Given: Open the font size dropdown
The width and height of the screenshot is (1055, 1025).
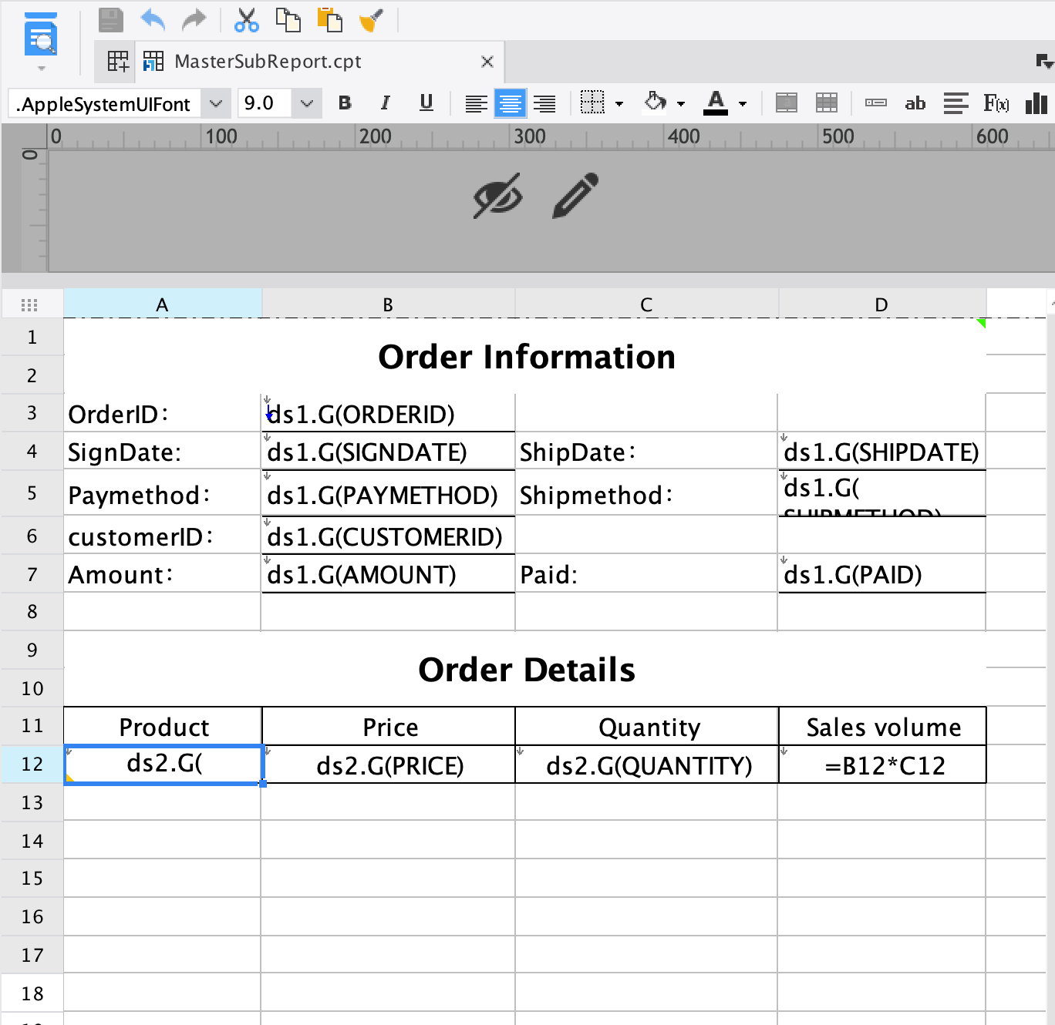Looking at the screenshot, I should (x=307, y=102).
